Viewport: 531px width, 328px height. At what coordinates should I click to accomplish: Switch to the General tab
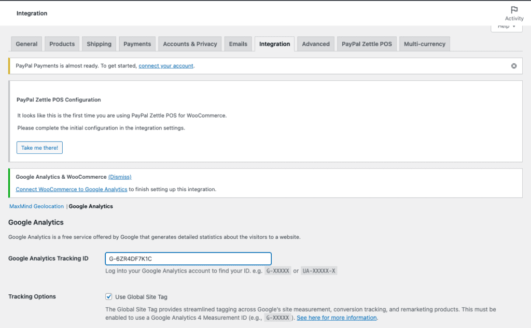click(26, 44)
